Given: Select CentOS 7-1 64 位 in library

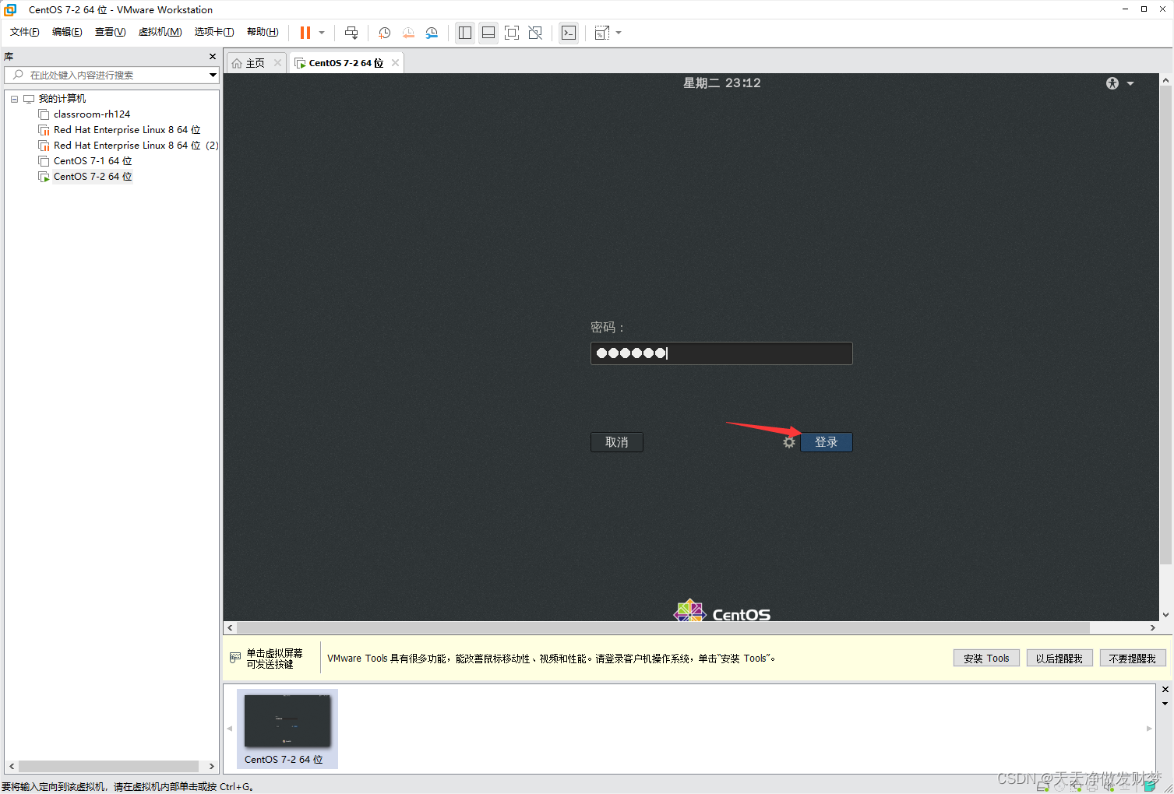Looking at the screenshot, I should pos(93,161).
